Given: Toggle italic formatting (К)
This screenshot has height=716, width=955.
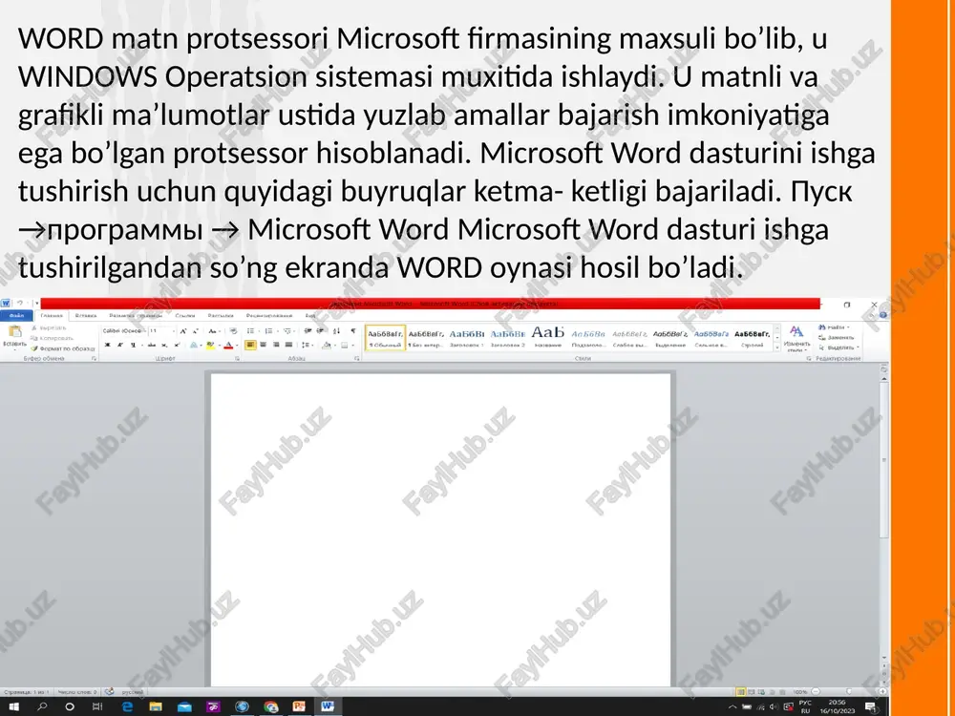Looking at the screenshot, I should (x=120, y=346).
